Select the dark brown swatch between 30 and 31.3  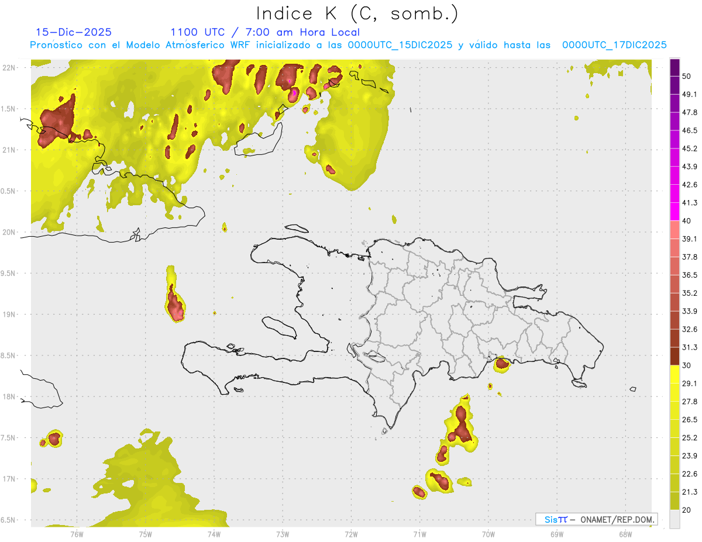click(x=675, y=356)
